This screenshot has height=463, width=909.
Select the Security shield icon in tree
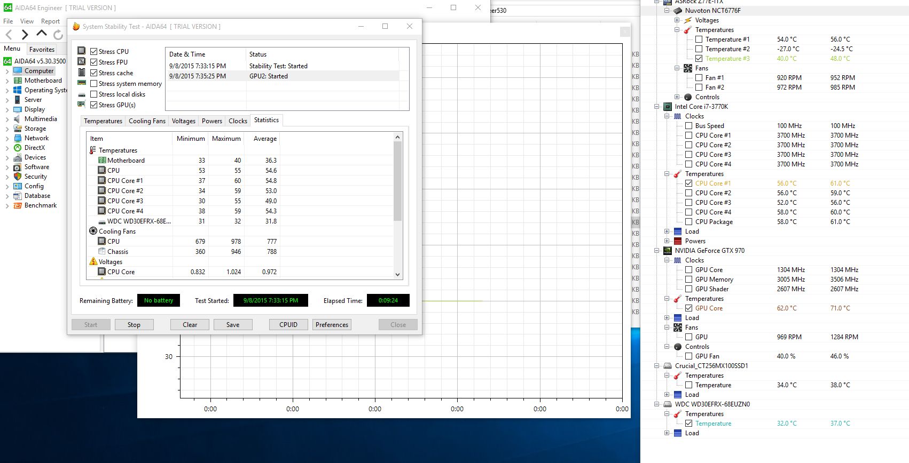[18, 177]
